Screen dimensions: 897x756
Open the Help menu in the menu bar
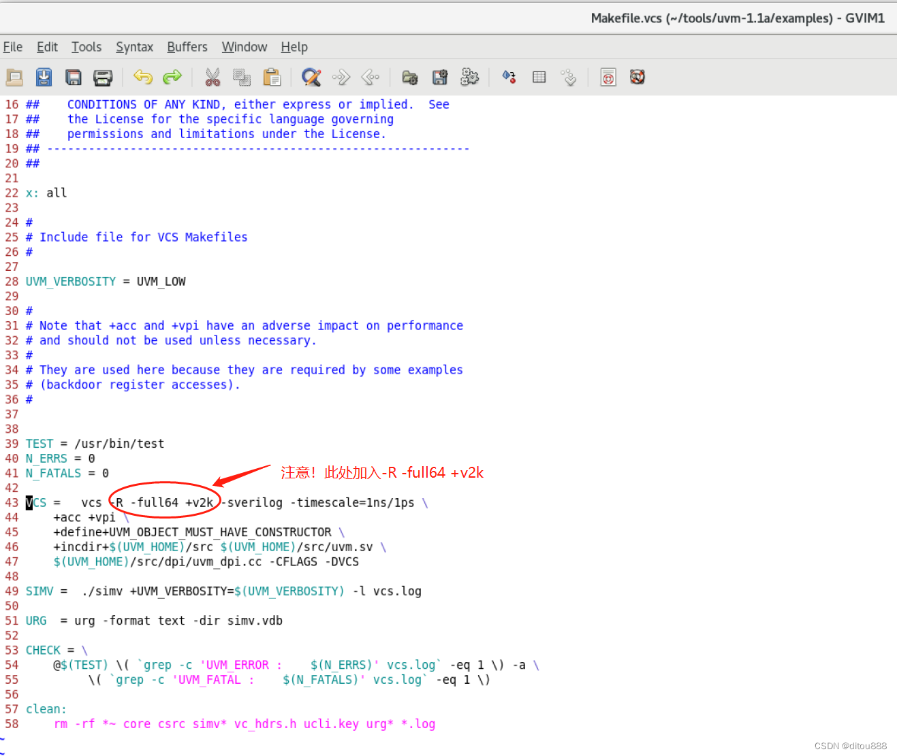point(294,47)
